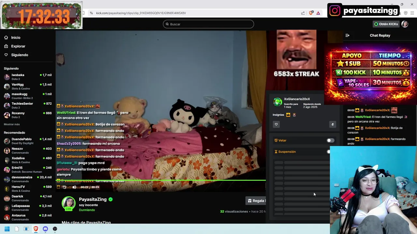Open the OBS Studio taskbar icon
Screen dimensions: 417x234
pos(55,229)
